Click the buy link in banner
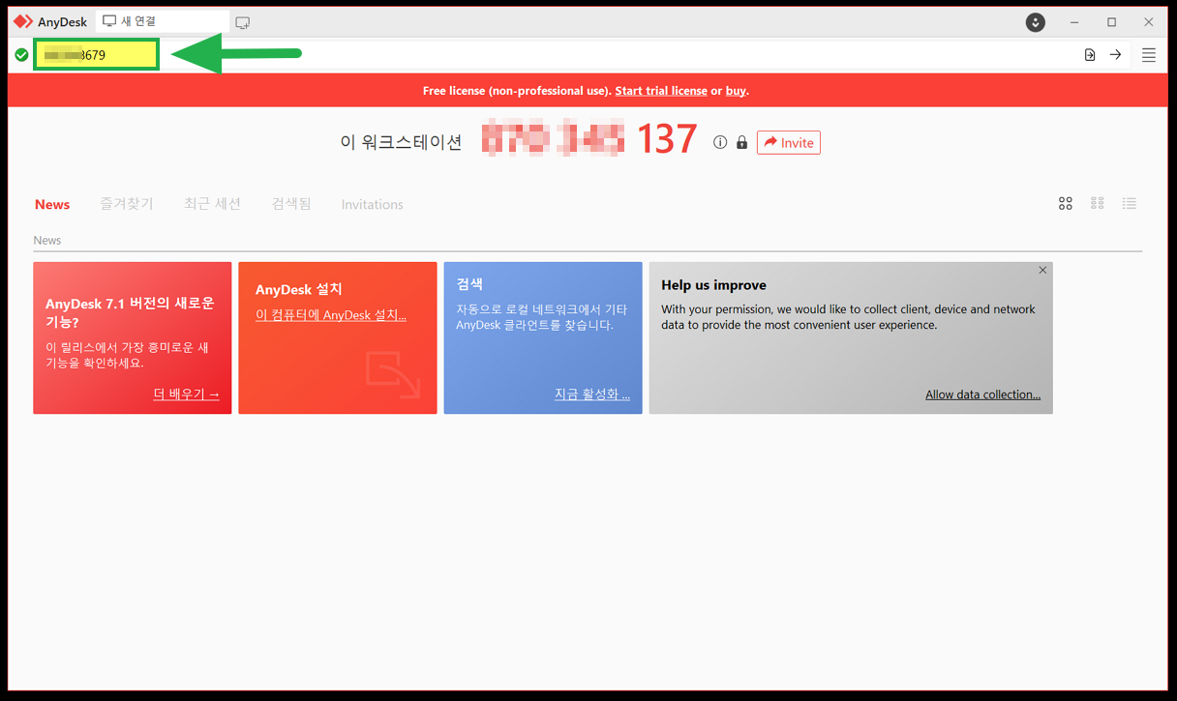1177x701 pixels. pyautogui.click(x=736, y=91)
